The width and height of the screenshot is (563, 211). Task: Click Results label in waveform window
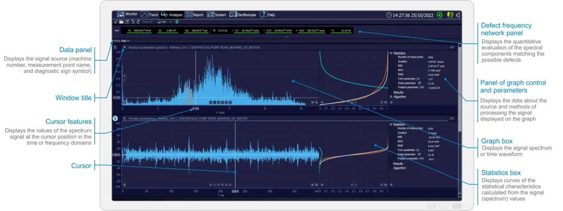click(398, 163)
